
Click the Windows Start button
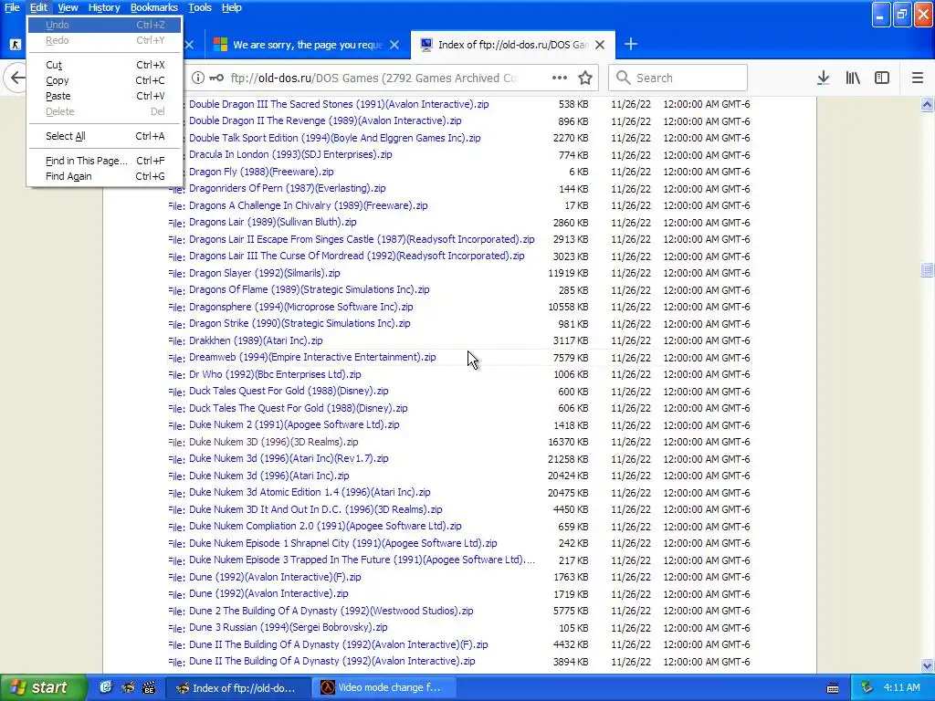click(43, 688)
